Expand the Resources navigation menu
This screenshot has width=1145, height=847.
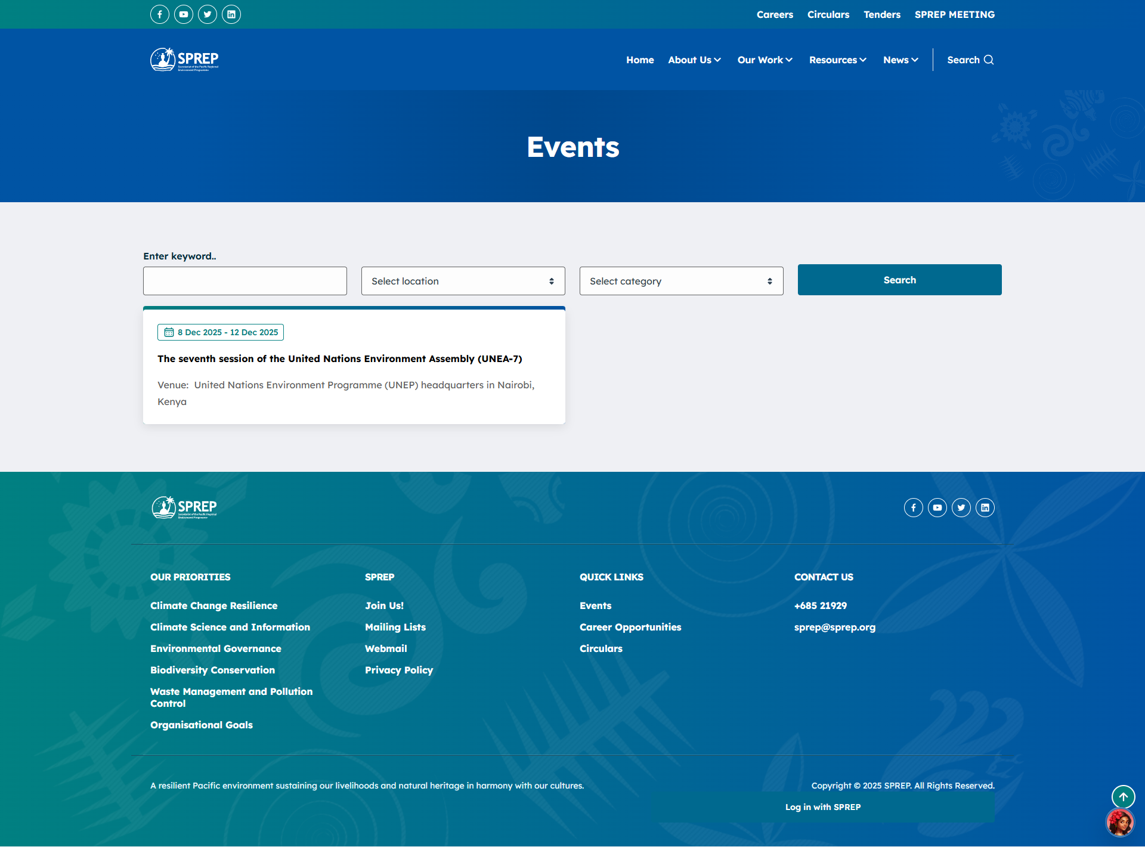click(x=837, y=60)
